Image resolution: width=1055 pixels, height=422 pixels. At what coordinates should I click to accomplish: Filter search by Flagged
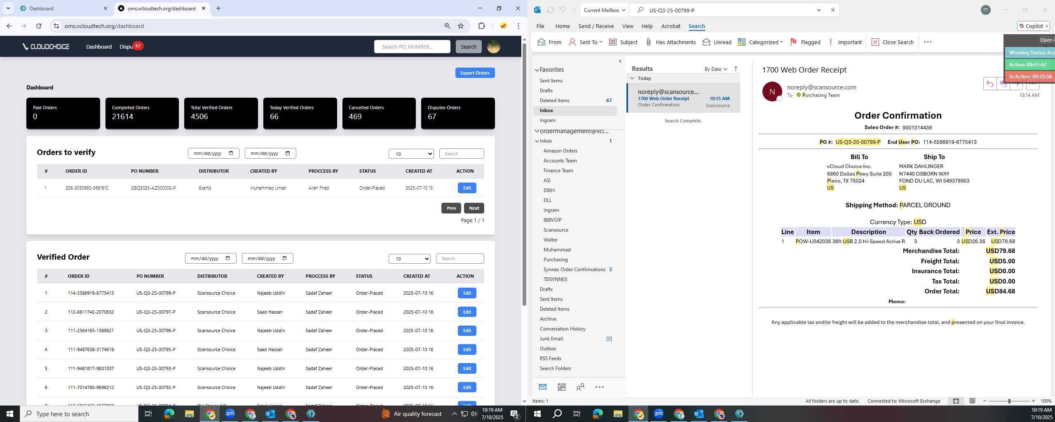(x=805, y=42)
